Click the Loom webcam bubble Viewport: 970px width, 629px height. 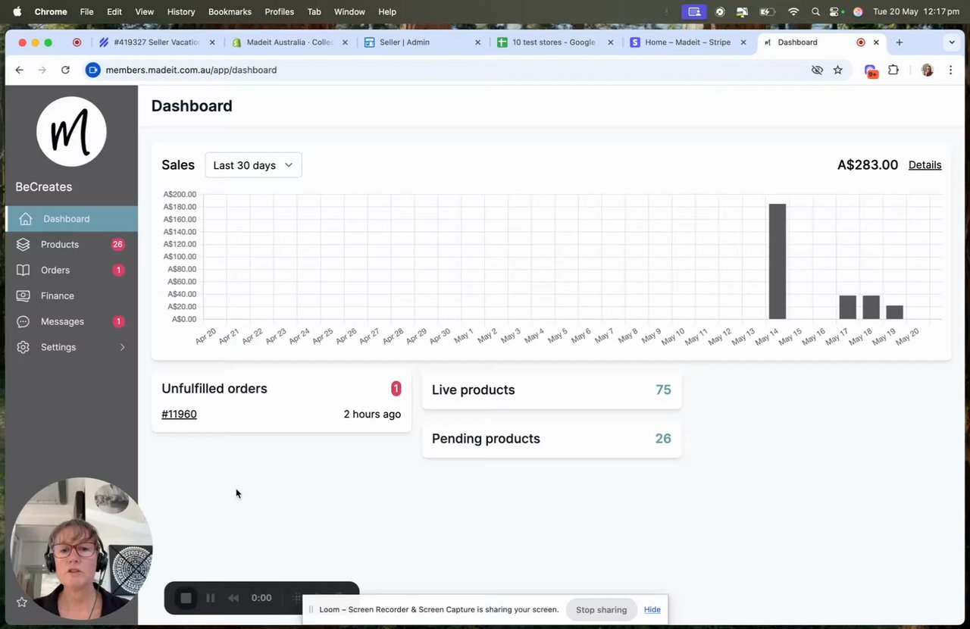(x=81, y=547)
